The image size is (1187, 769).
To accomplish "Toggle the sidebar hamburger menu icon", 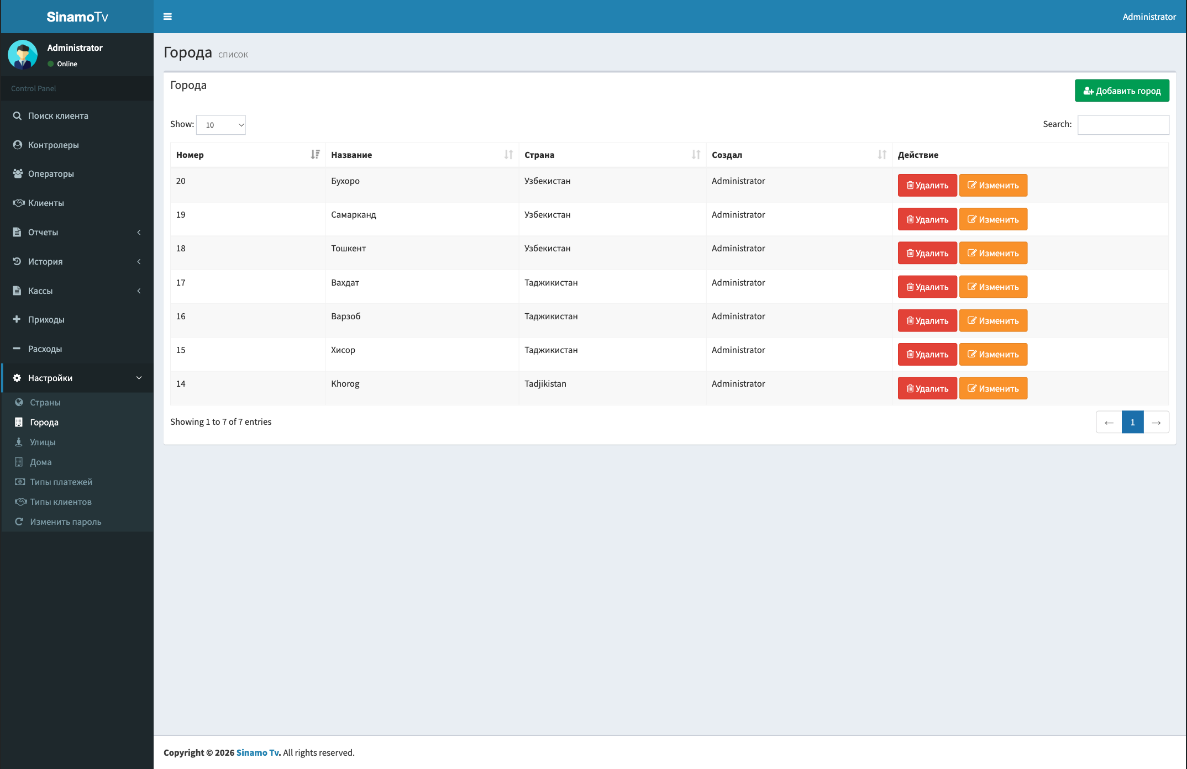I will 167,17.
